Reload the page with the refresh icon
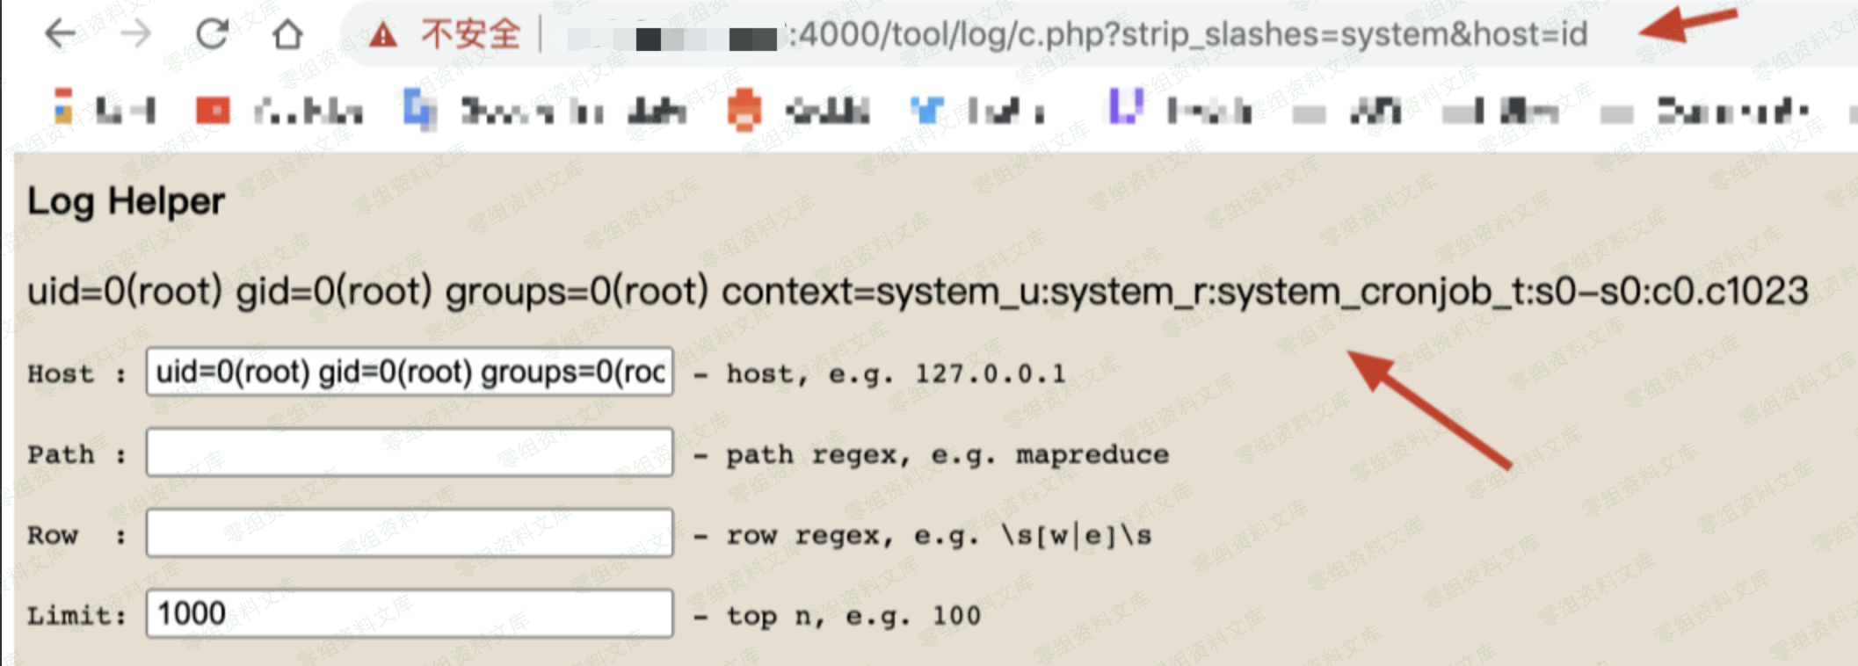 (x=212, y=34)
